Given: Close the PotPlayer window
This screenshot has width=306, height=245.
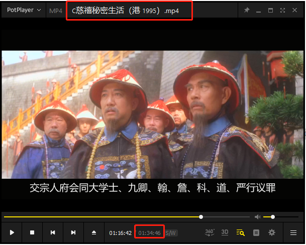Looking at the screenshot, I should [x=294, y=10].
